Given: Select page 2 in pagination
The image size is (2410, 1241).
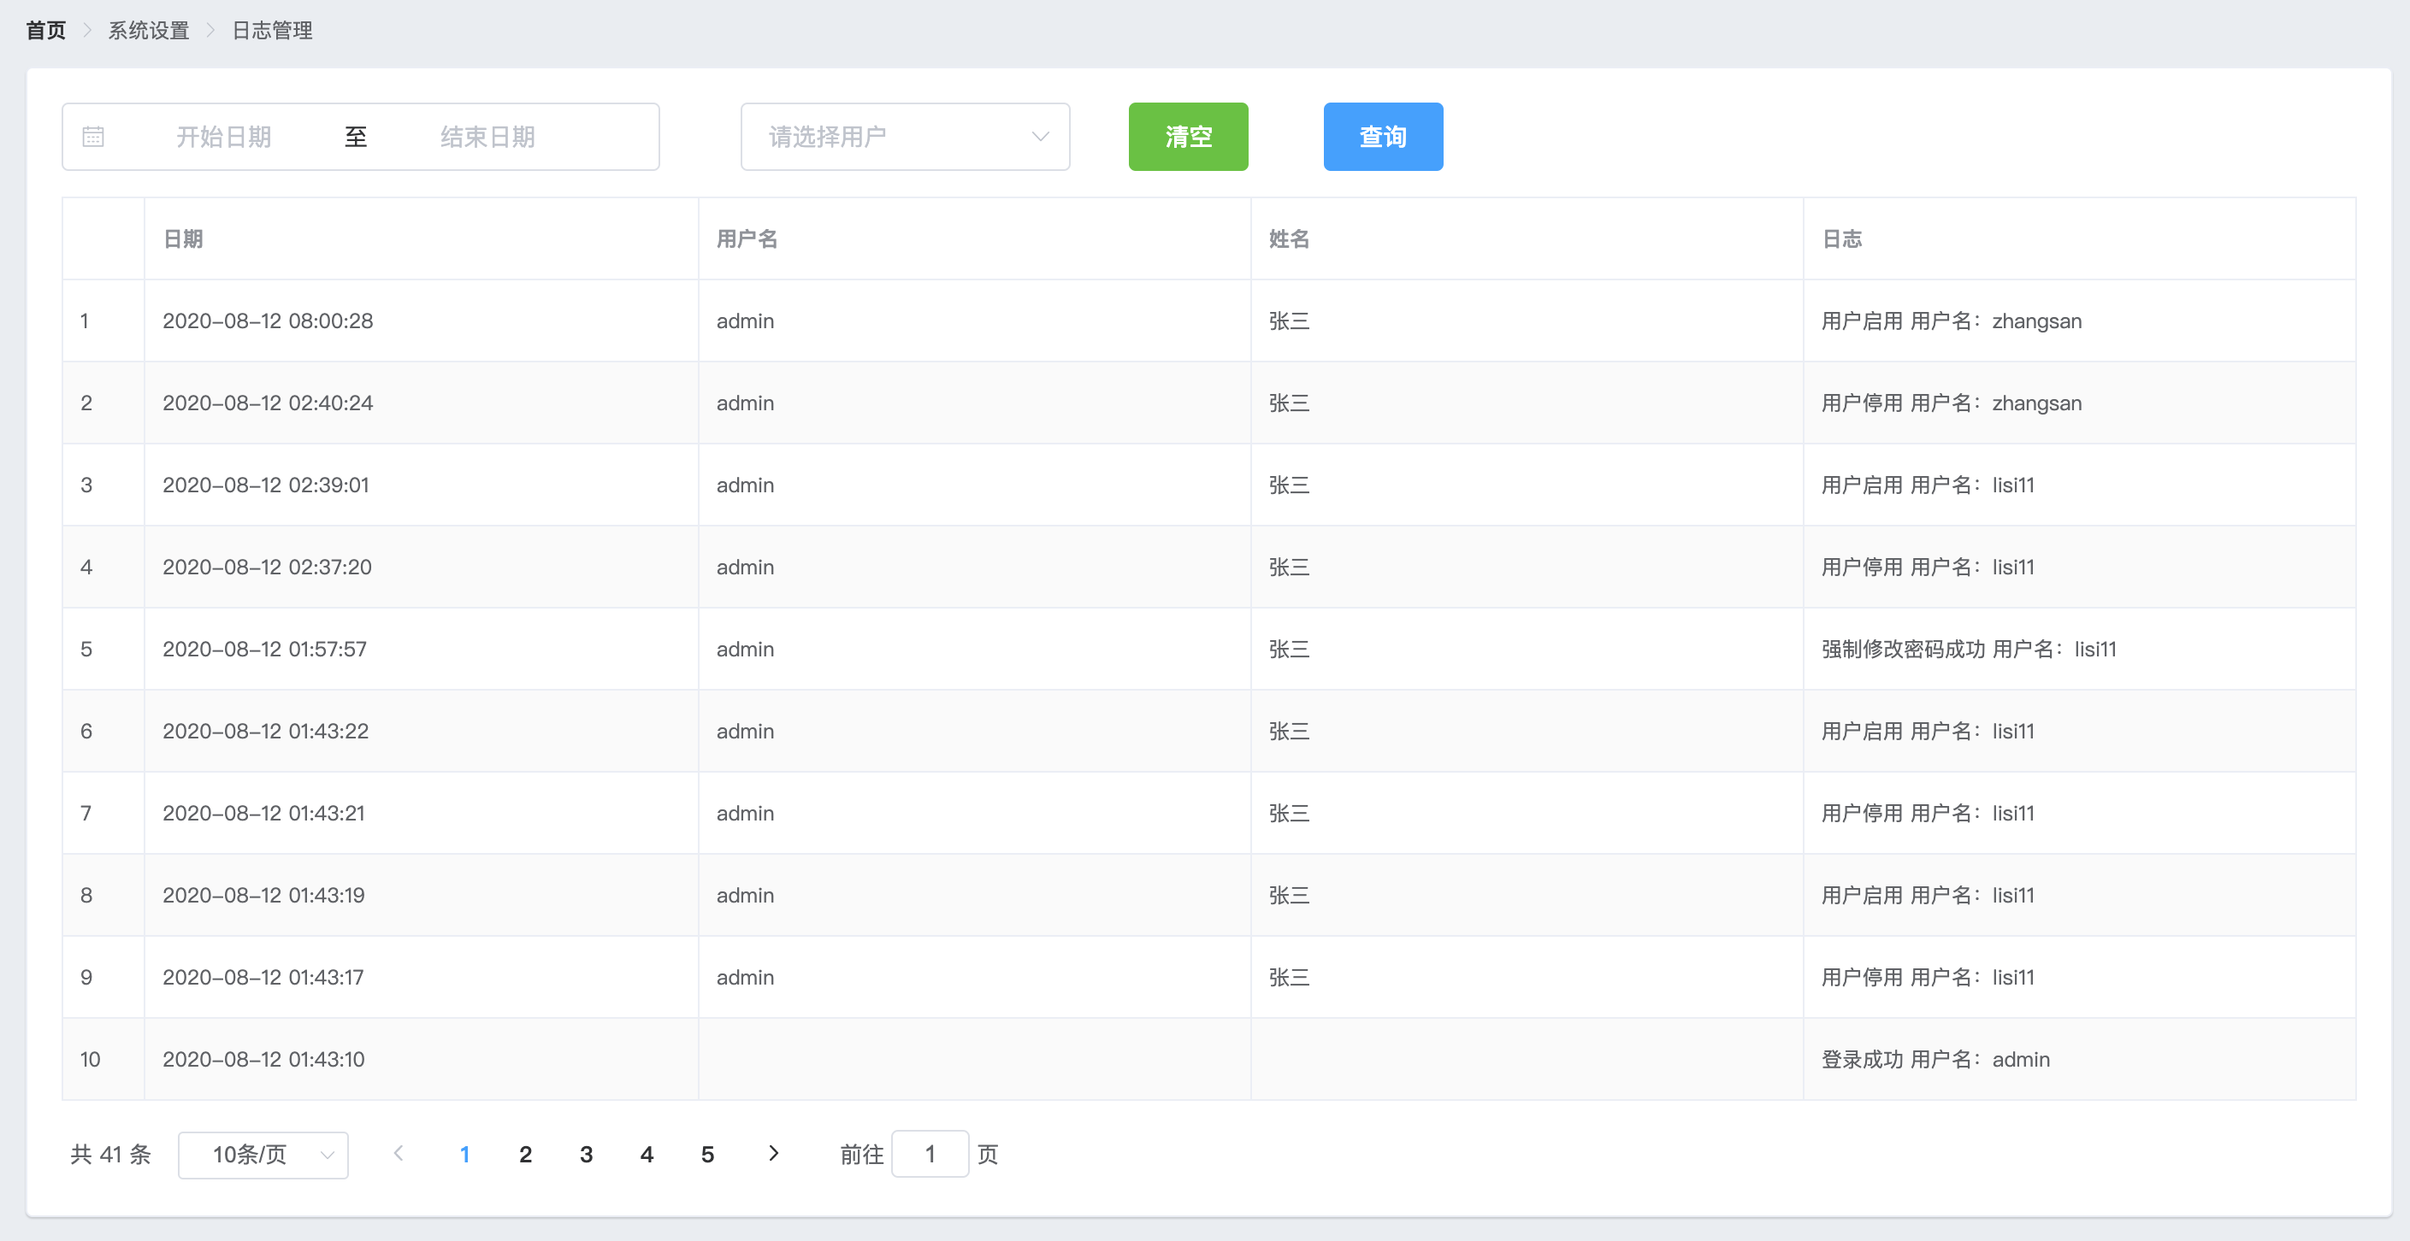Looking at the screenshot, I should point(526,1153).
